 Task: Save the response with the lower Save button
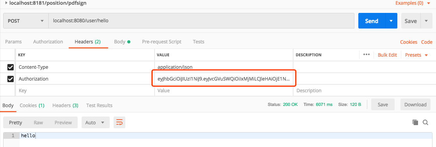pos(383,105)
